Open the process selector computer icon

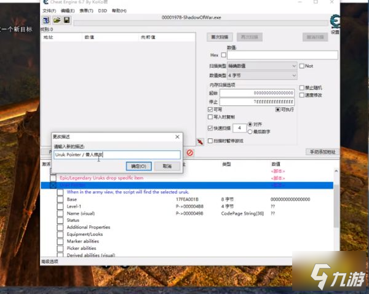point(46,20)
